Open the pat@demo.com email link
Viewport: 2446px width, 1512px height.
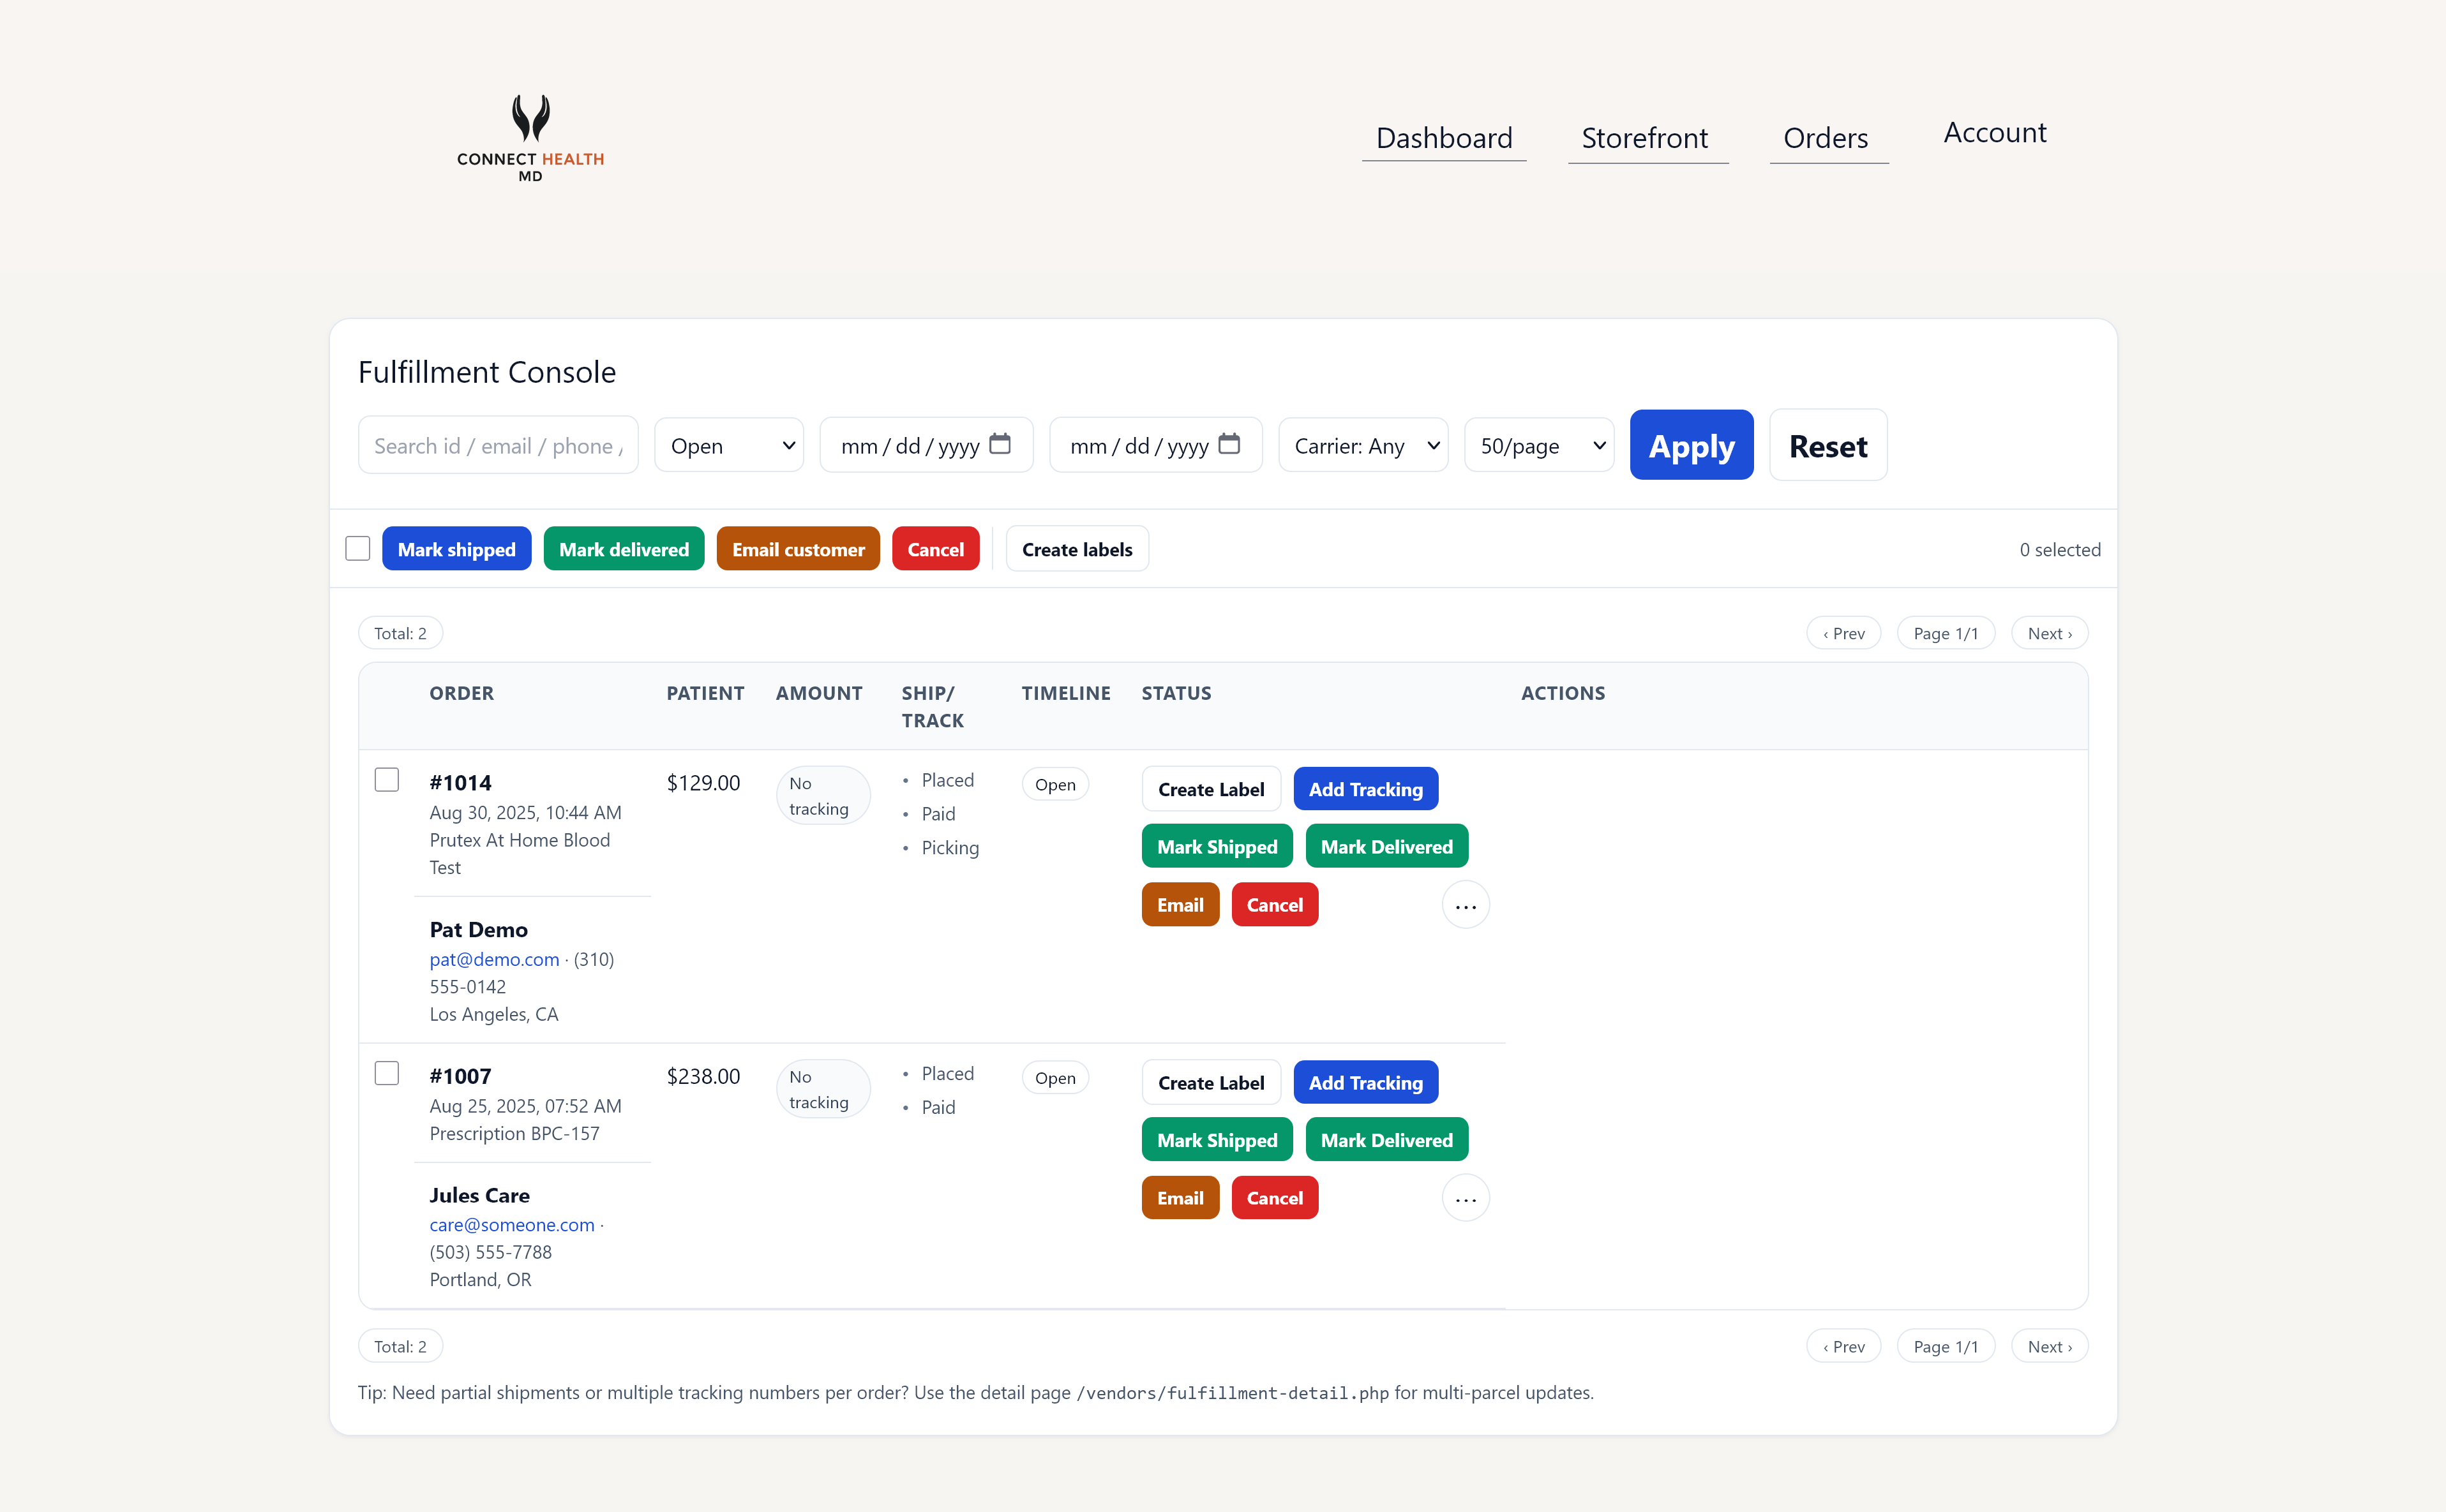pyautogui.click(x=493, y=959)
